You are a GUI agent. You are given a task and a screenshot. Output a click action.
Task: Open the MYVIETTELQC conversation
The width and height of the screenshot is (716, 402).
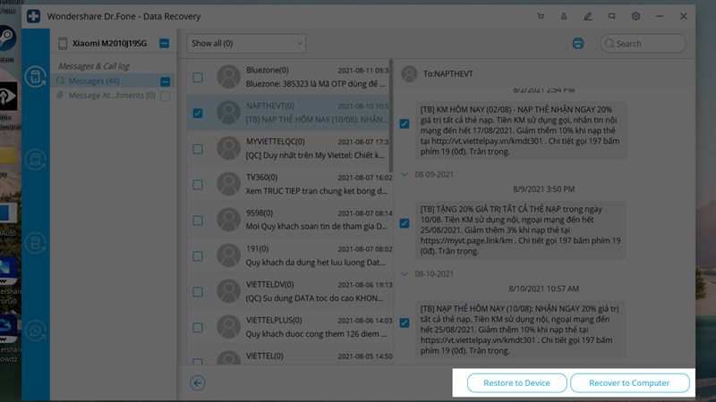pos(290,148)
